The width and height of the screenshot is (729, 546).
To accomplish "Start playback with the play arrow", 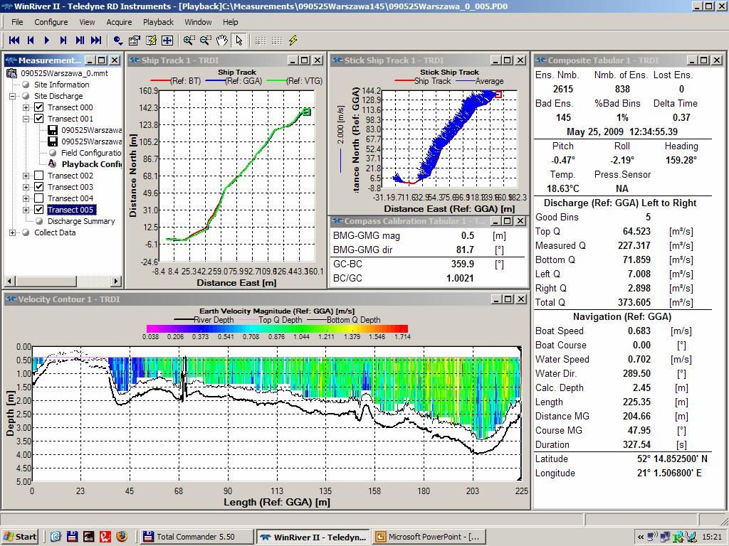I will click(46, 41).
